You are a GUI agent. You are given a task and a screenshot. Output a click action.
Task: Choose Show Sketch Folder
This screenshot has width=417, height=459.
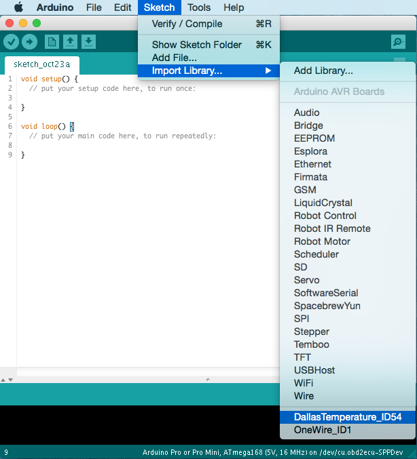pyautogui.click(x=208, y=45)
